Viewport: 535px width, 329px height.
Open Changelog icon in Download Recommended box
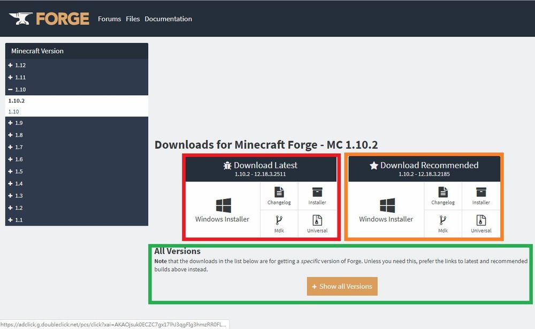point(442,192)
